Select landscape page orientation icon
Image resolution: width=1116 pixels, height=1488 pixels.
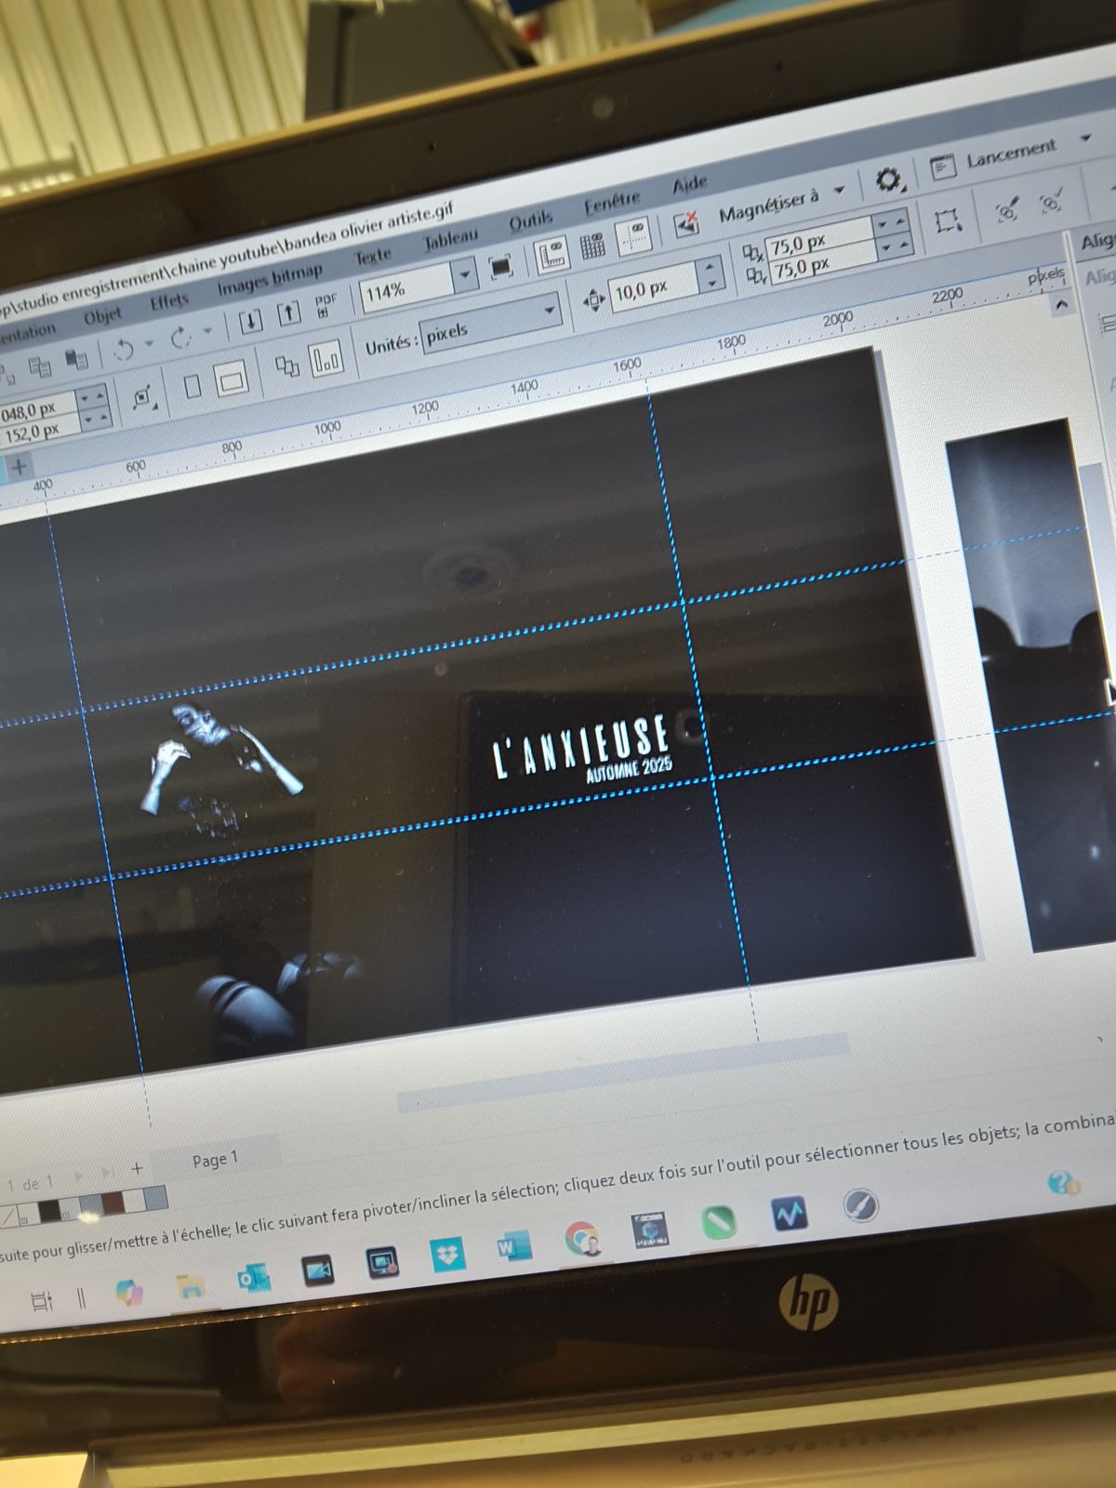[232, 379]
